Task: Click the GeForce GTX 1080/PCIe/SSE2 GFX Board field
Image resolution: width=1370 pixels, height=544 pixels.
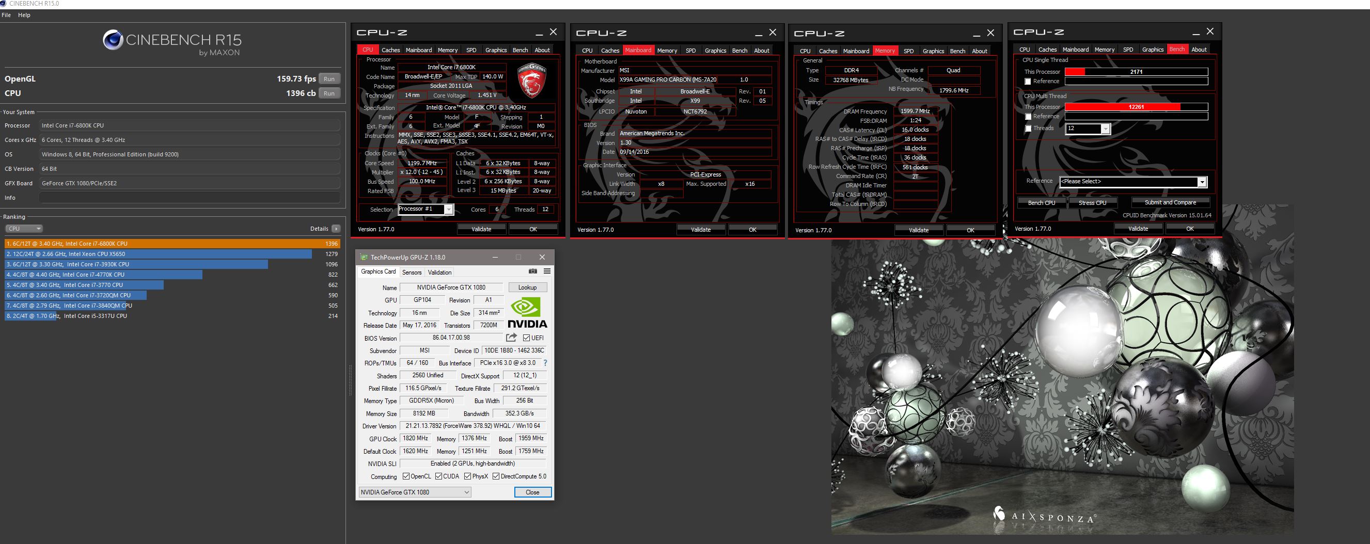Action: (190, 183)
